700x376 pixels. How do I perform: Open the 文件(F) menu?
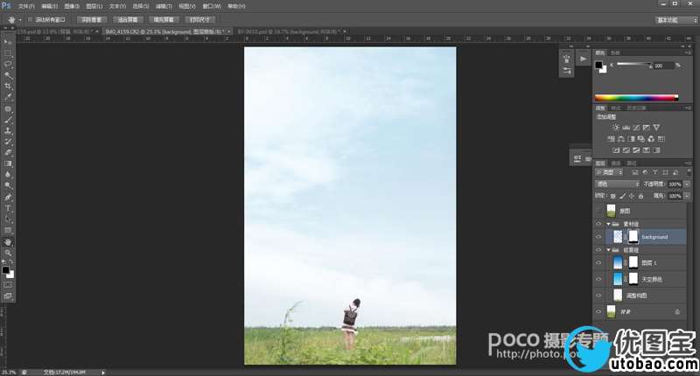[26, 6]
